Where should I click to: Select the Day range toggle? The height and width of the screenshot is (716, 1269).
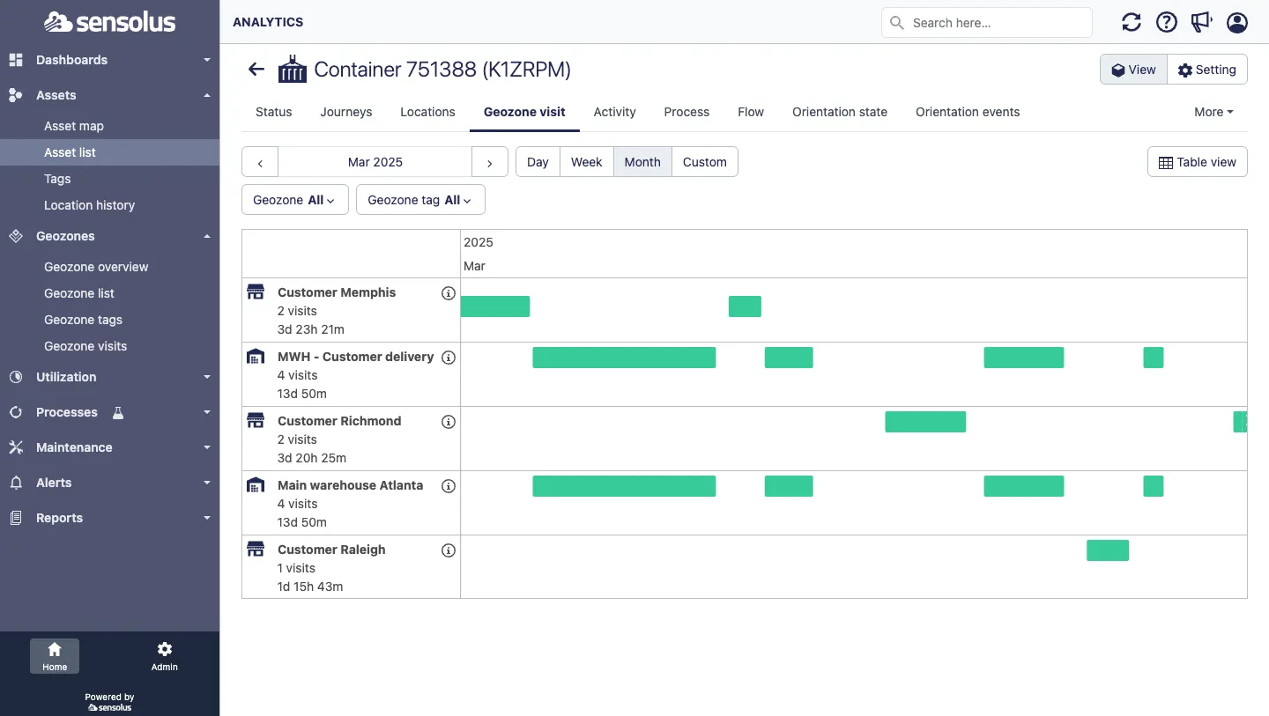(x=538, y=162)
